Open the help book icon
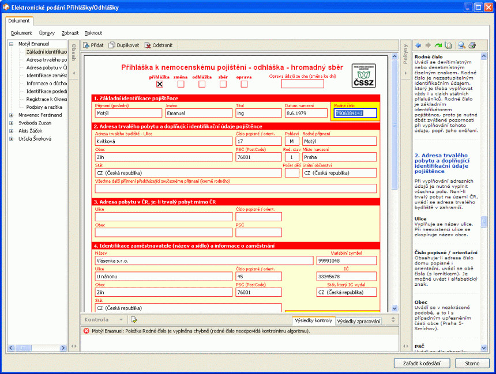The height and width of the screenshot is (374, 496). tap(448, 45)
